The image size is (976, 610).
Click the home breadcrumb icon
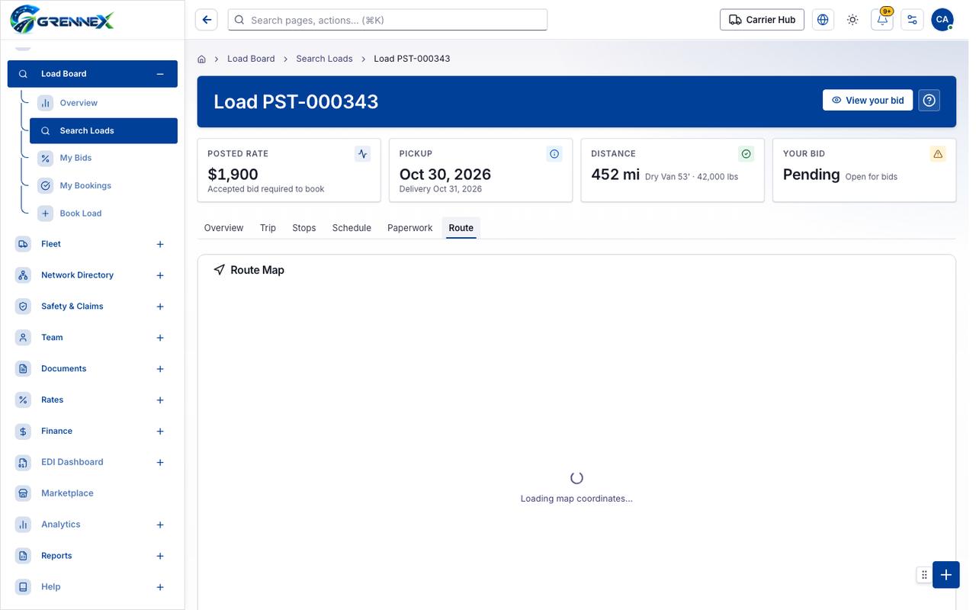tap(202, 59)
